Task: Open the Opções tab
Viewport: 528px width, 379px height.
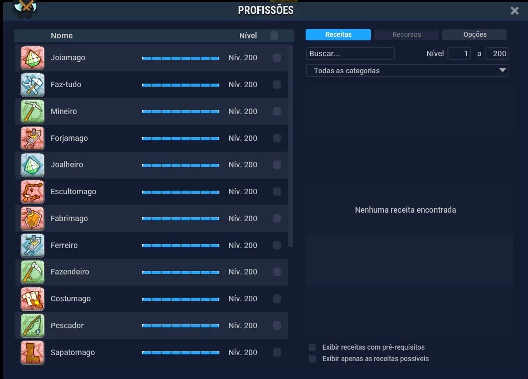Action: [x=475, y=35]
